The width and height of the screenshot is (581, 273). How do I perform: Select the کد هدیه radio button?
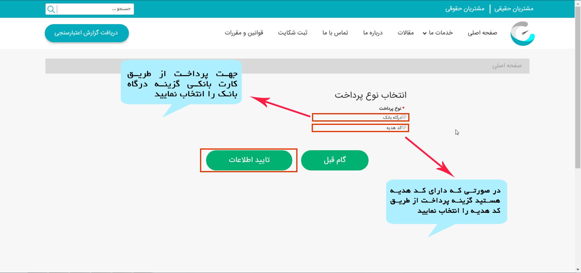[x=404, y=127]
